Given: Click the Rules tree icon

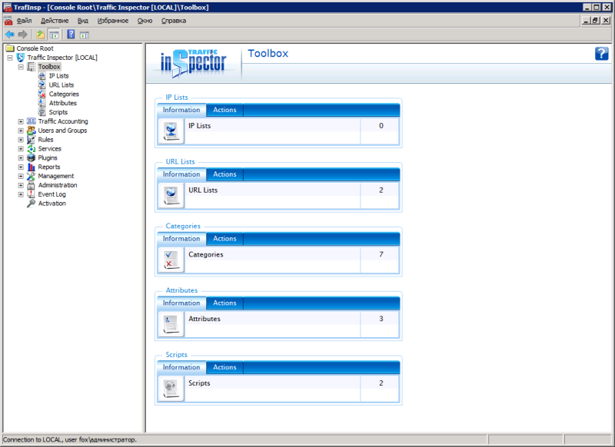Looking at the screenshot, I should (x=31, y=140).
